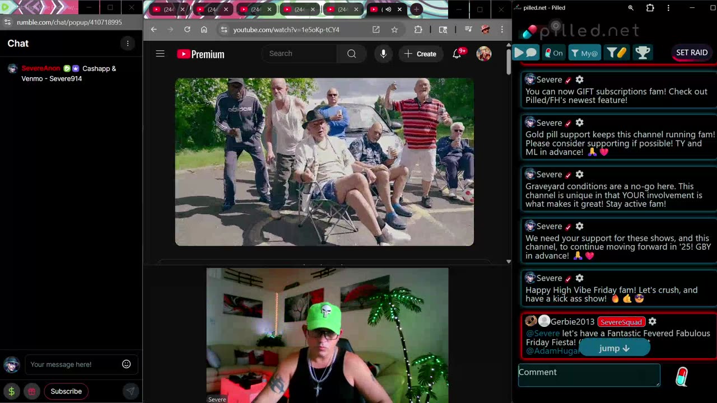Click the trophy leaderboard icon in Pilled
The height and width of the screenshot is (403, 717).
click(642, 53)
